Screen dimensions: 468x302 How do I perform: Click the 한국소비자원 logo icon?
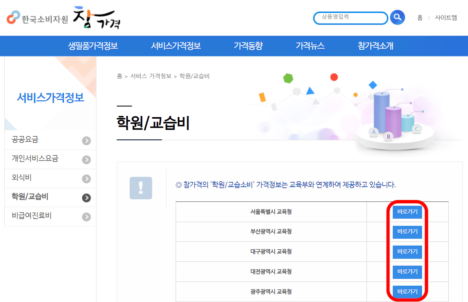coord(13,17)
